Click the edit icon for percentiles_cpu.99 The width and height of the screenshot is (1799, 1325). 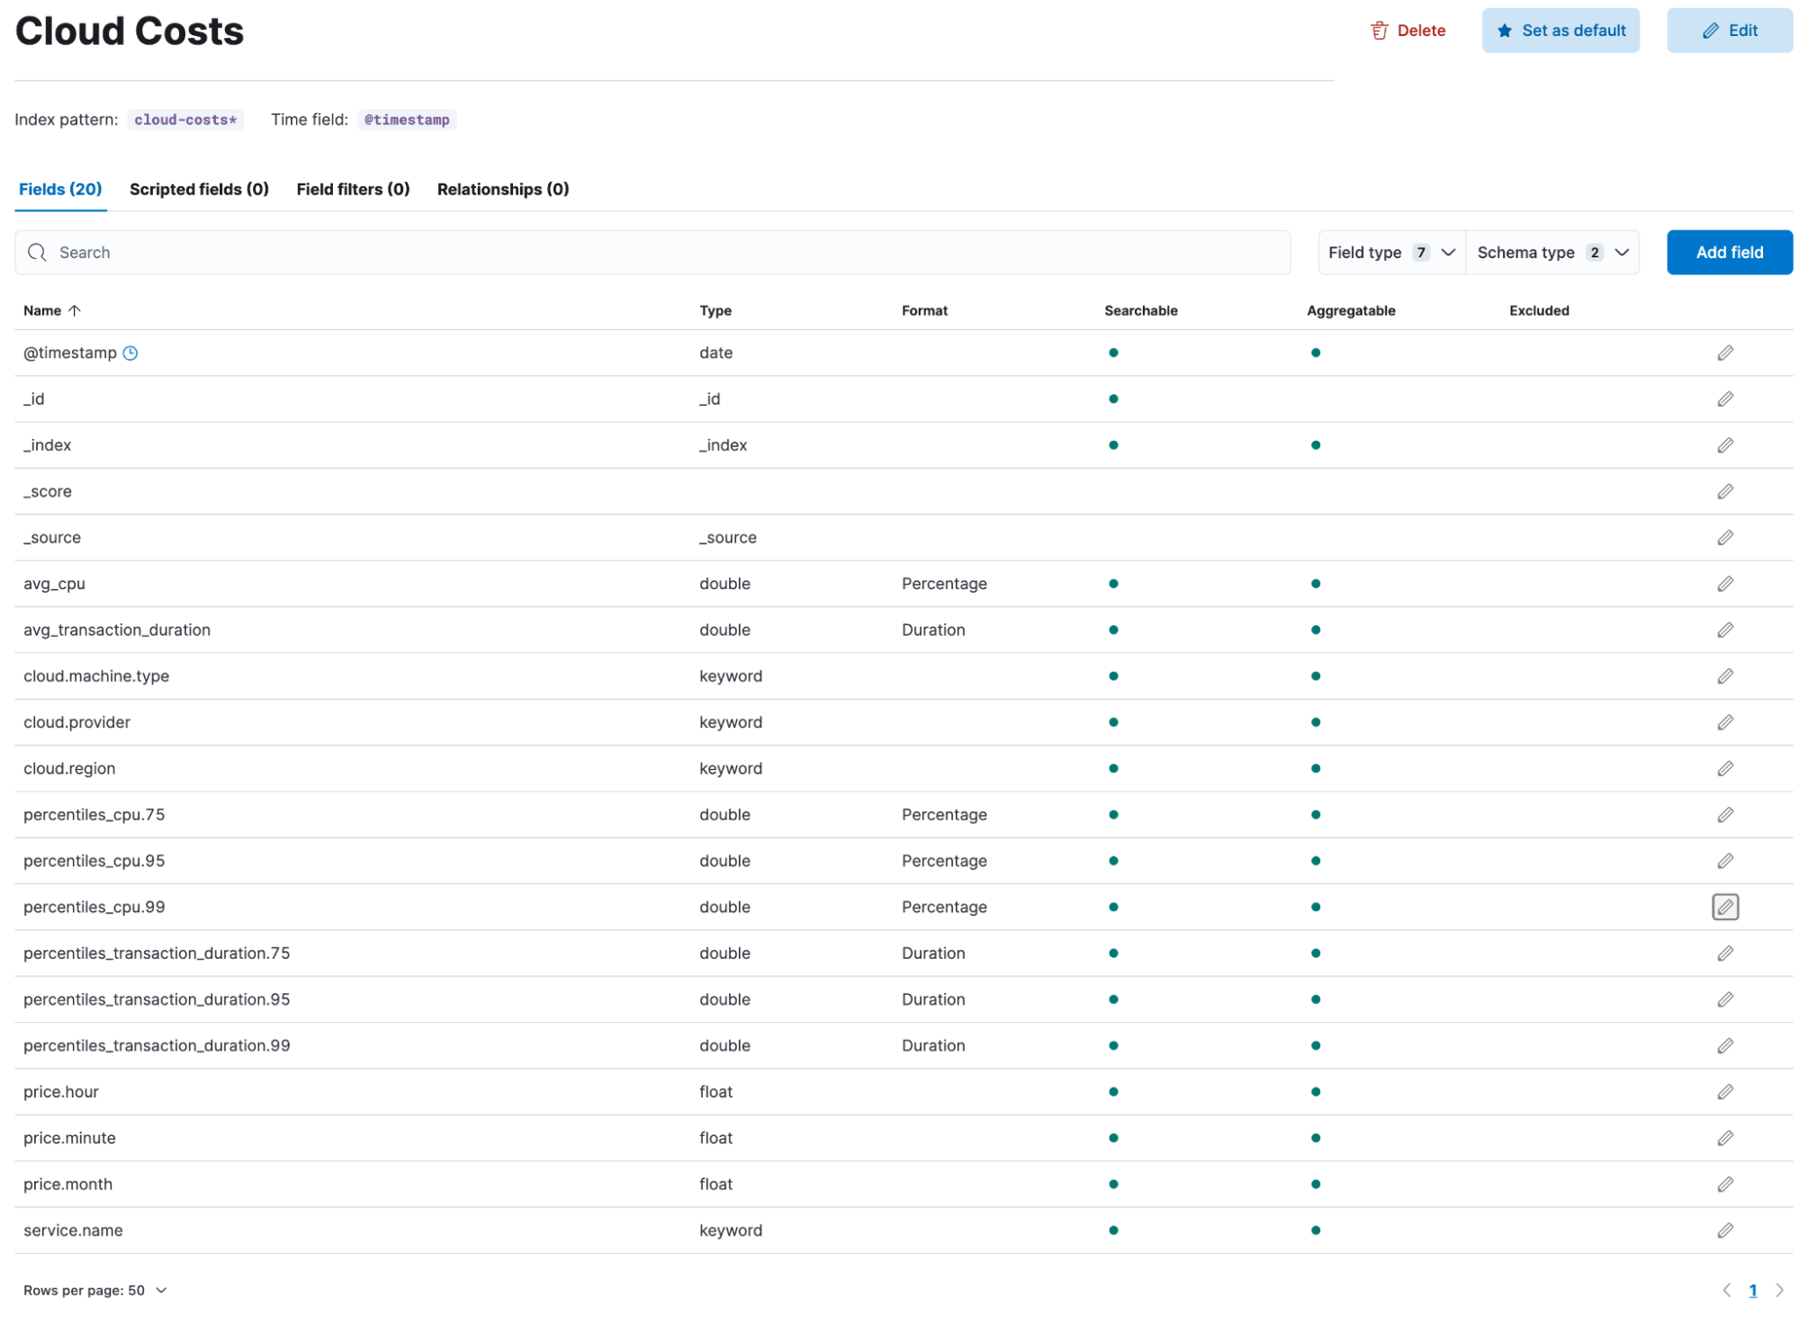click(1726, 906)
